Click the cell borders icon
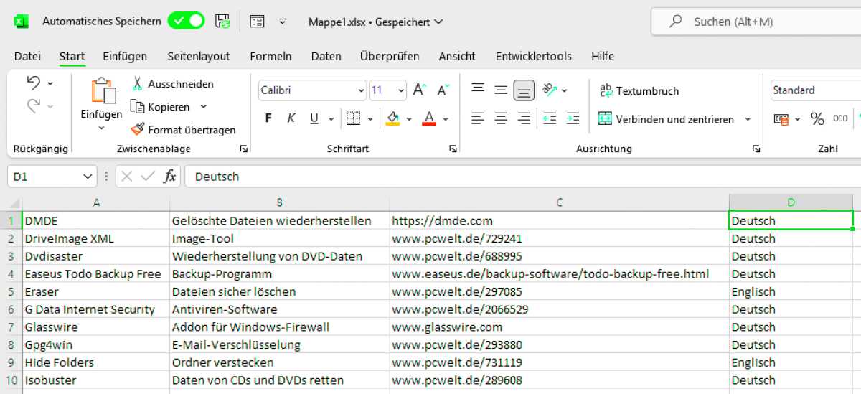 tap(352, 118)
